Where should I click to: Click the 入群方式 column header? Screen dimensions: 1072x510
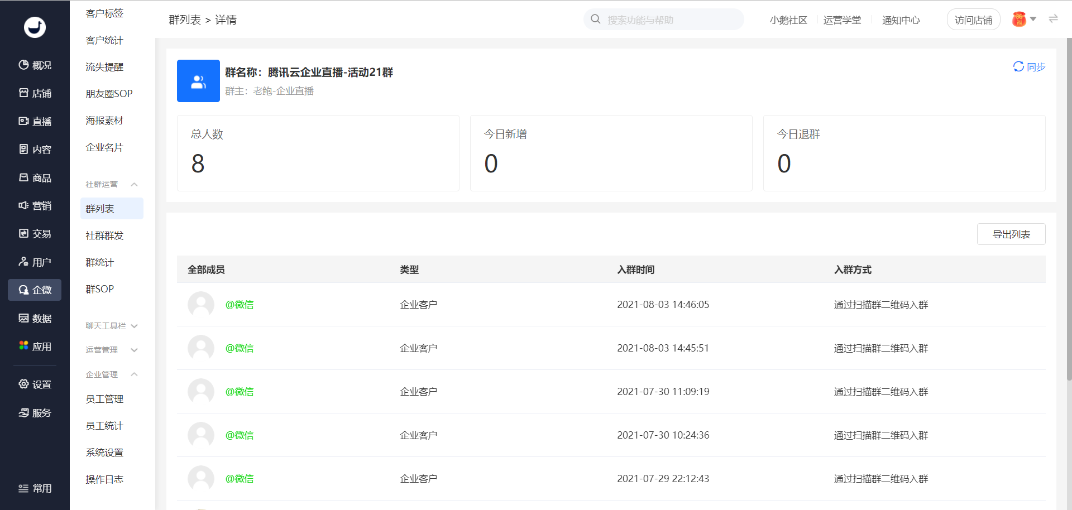pyautogui.click(x=853, y=270)
